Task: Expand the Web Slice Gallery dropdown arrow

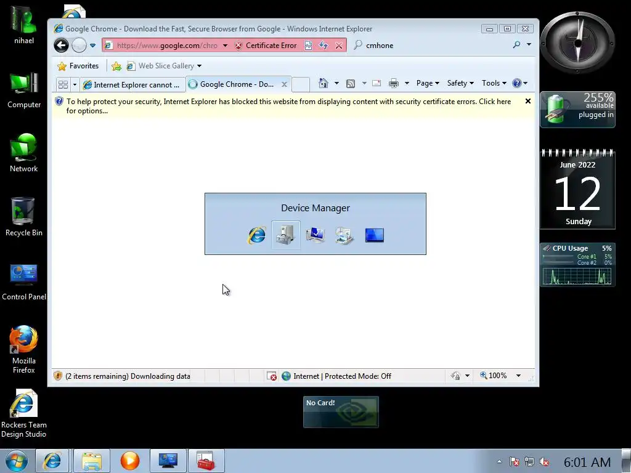Action: coord(199,66)
